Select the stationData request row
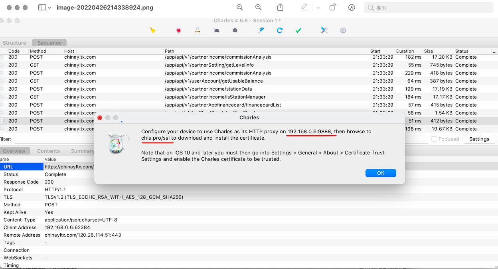 tap(249, 89)
